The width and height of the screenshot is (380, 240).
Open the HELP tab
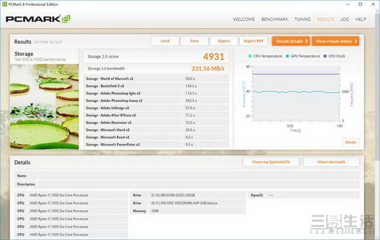click(x=360, y=19)
